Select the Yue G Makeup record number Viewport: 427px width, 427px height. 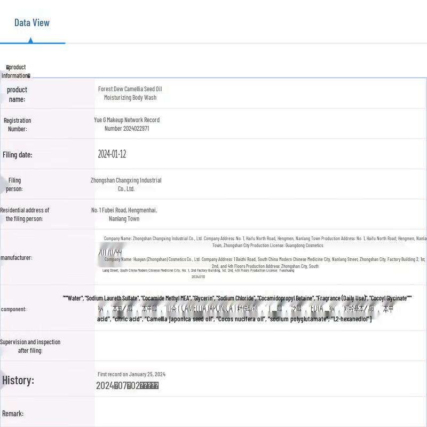[x=126, y=124]
